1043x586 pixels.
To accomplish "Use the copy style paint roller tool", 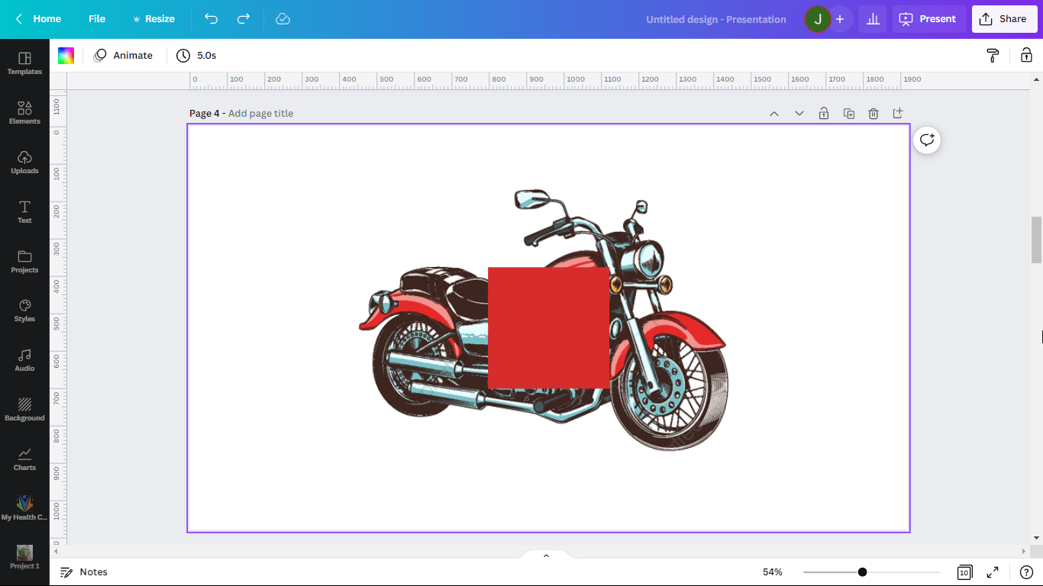I will pyautogui.click(x=991, y=55).
